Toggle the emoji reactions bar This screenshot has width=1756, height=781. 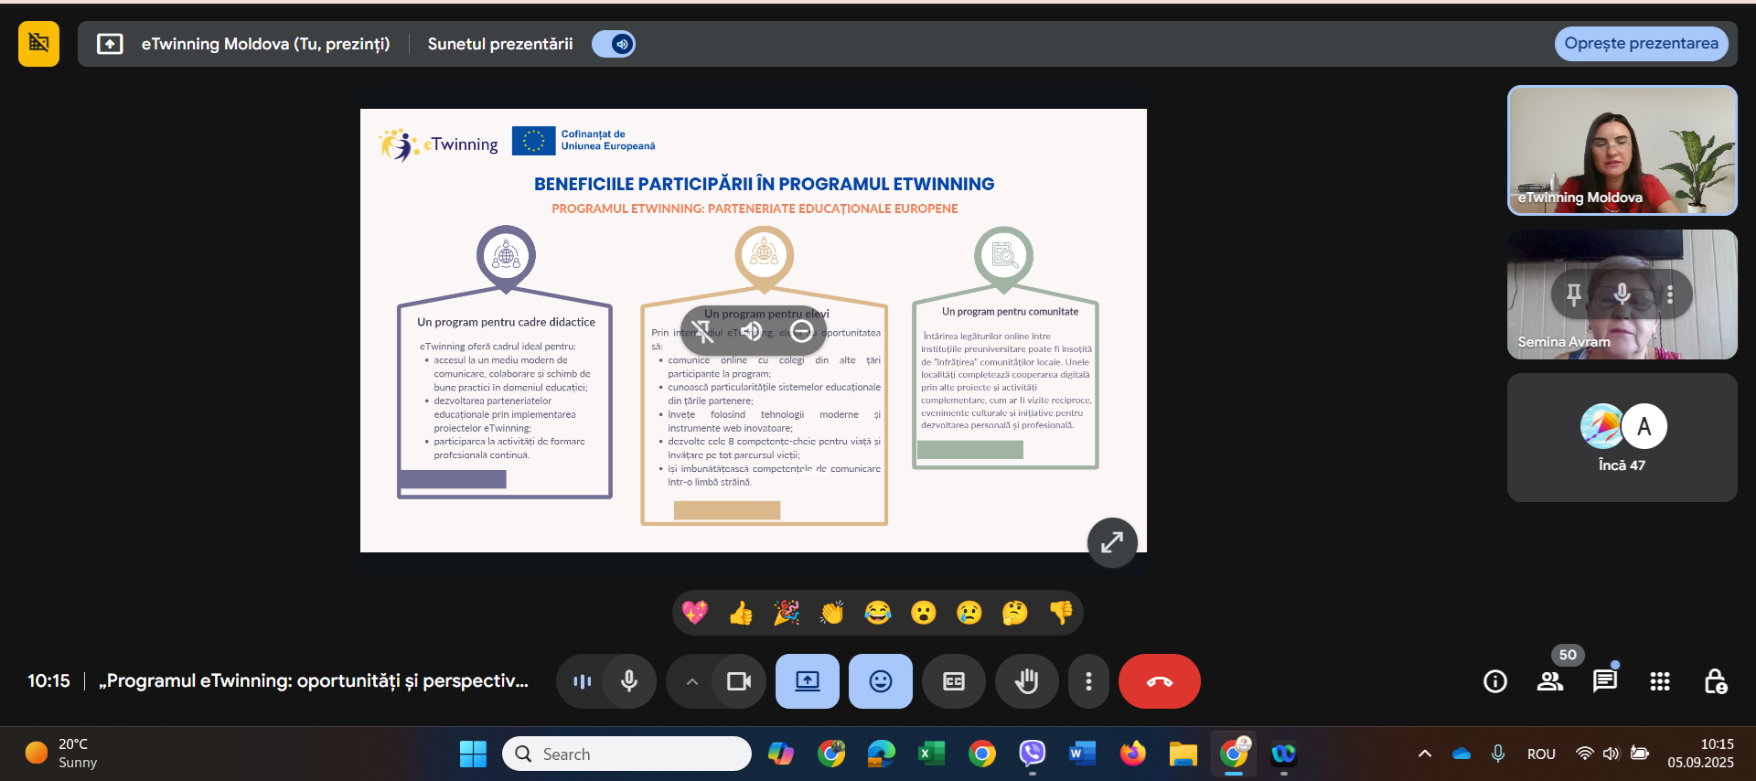coord(881,681)
